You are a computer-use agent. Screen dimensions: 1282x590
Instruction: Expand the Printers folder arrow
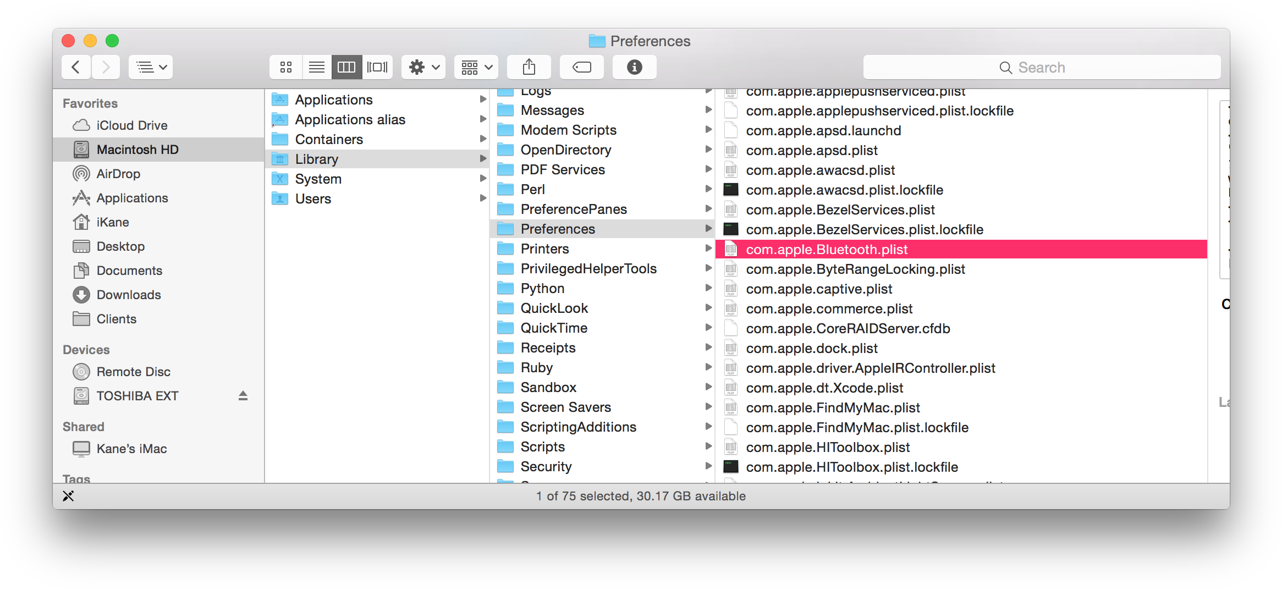pos(708,249)
